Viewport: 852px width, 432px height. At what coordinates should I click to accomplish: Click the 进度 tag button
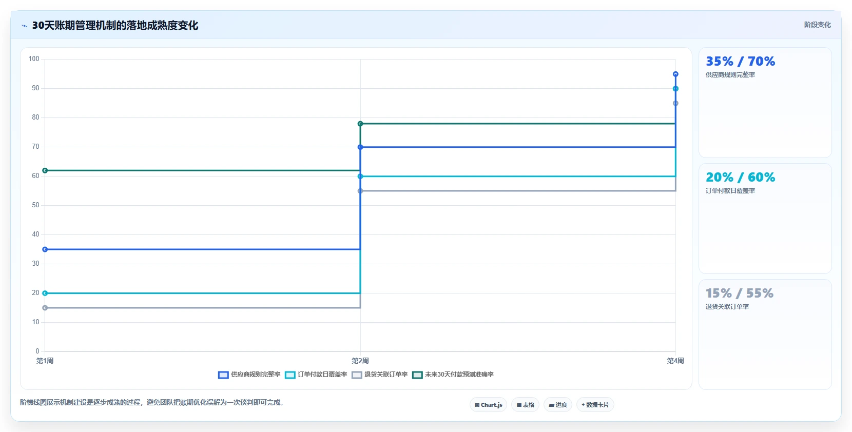coord(558,405)
